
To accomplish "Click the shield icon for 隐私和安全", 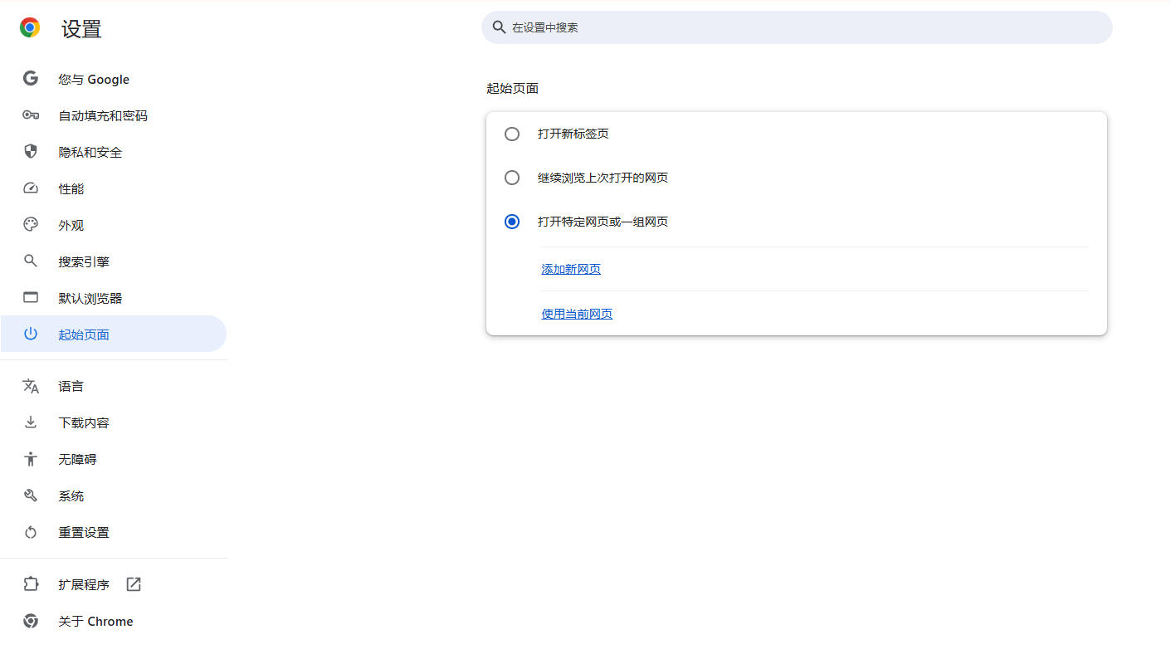I will pyautogui.click(x=31, y=152).
